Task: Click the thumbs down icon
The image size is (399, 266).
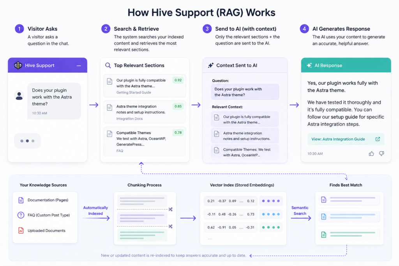Action: tap(381, 153)
